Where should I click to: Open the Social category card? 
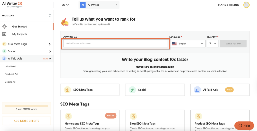155,90
